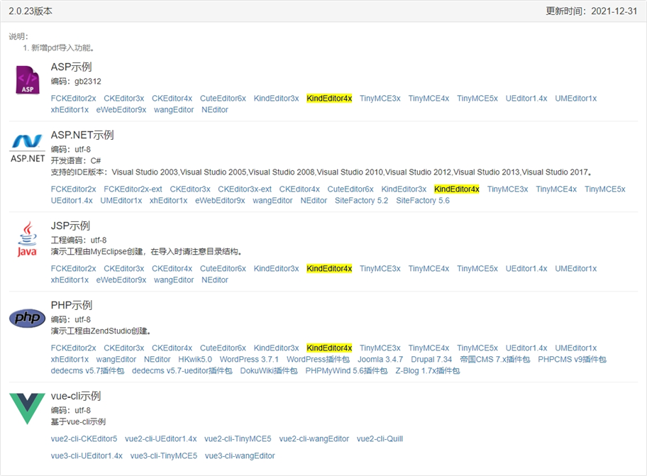This screenshot has height=476, width=647.
Task: Open the vue2-cli-Quill example link
Action: pyautogui.click(x=380, y=438)
